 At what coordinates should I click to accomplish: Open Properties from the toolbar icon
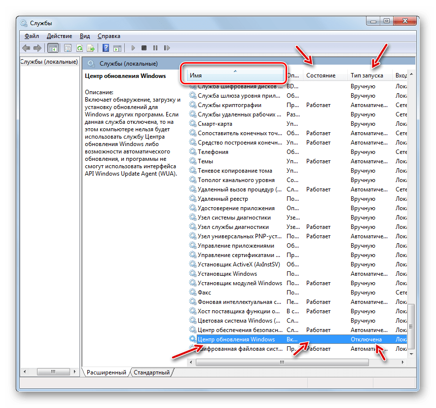click(68, 48)
